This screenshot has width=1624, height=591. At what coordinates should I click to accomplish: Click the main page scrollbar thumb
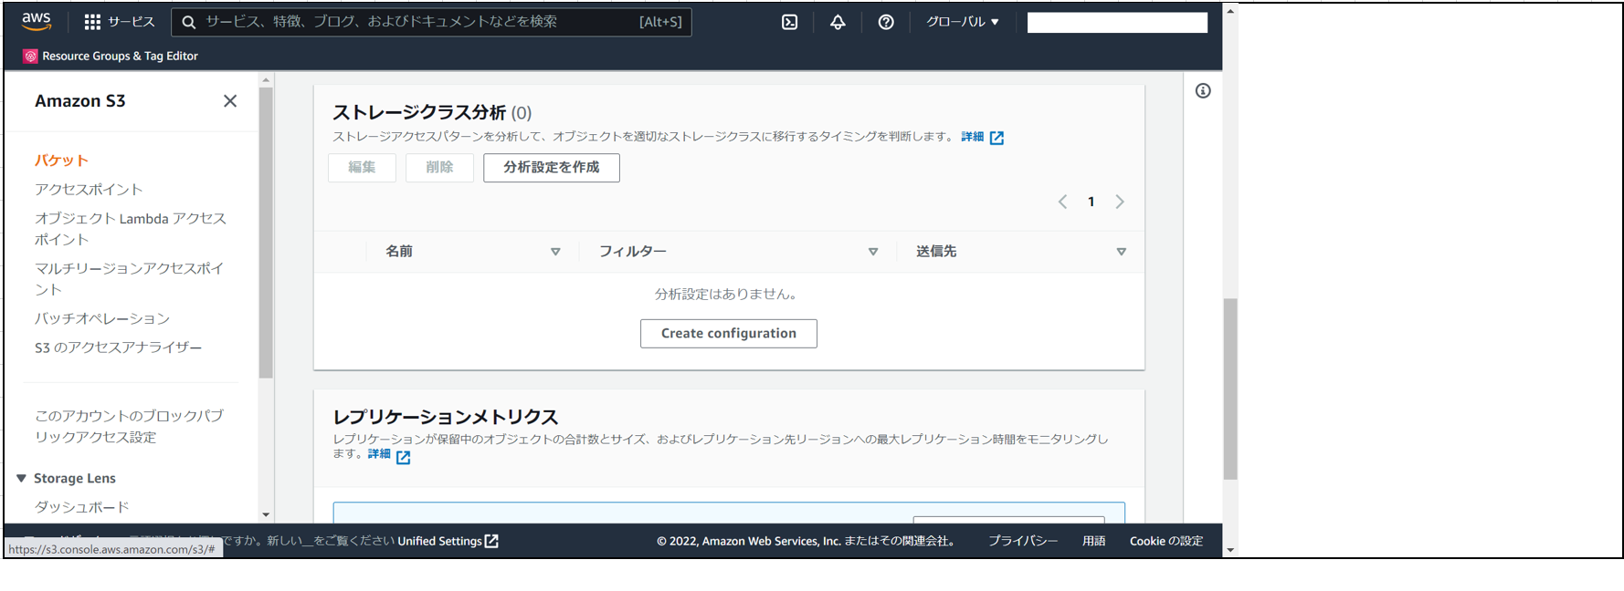[x=1230, y=389]
